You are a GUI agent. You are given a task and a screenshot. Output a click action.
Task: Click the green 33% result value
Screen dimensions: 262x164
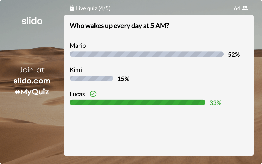216,103
